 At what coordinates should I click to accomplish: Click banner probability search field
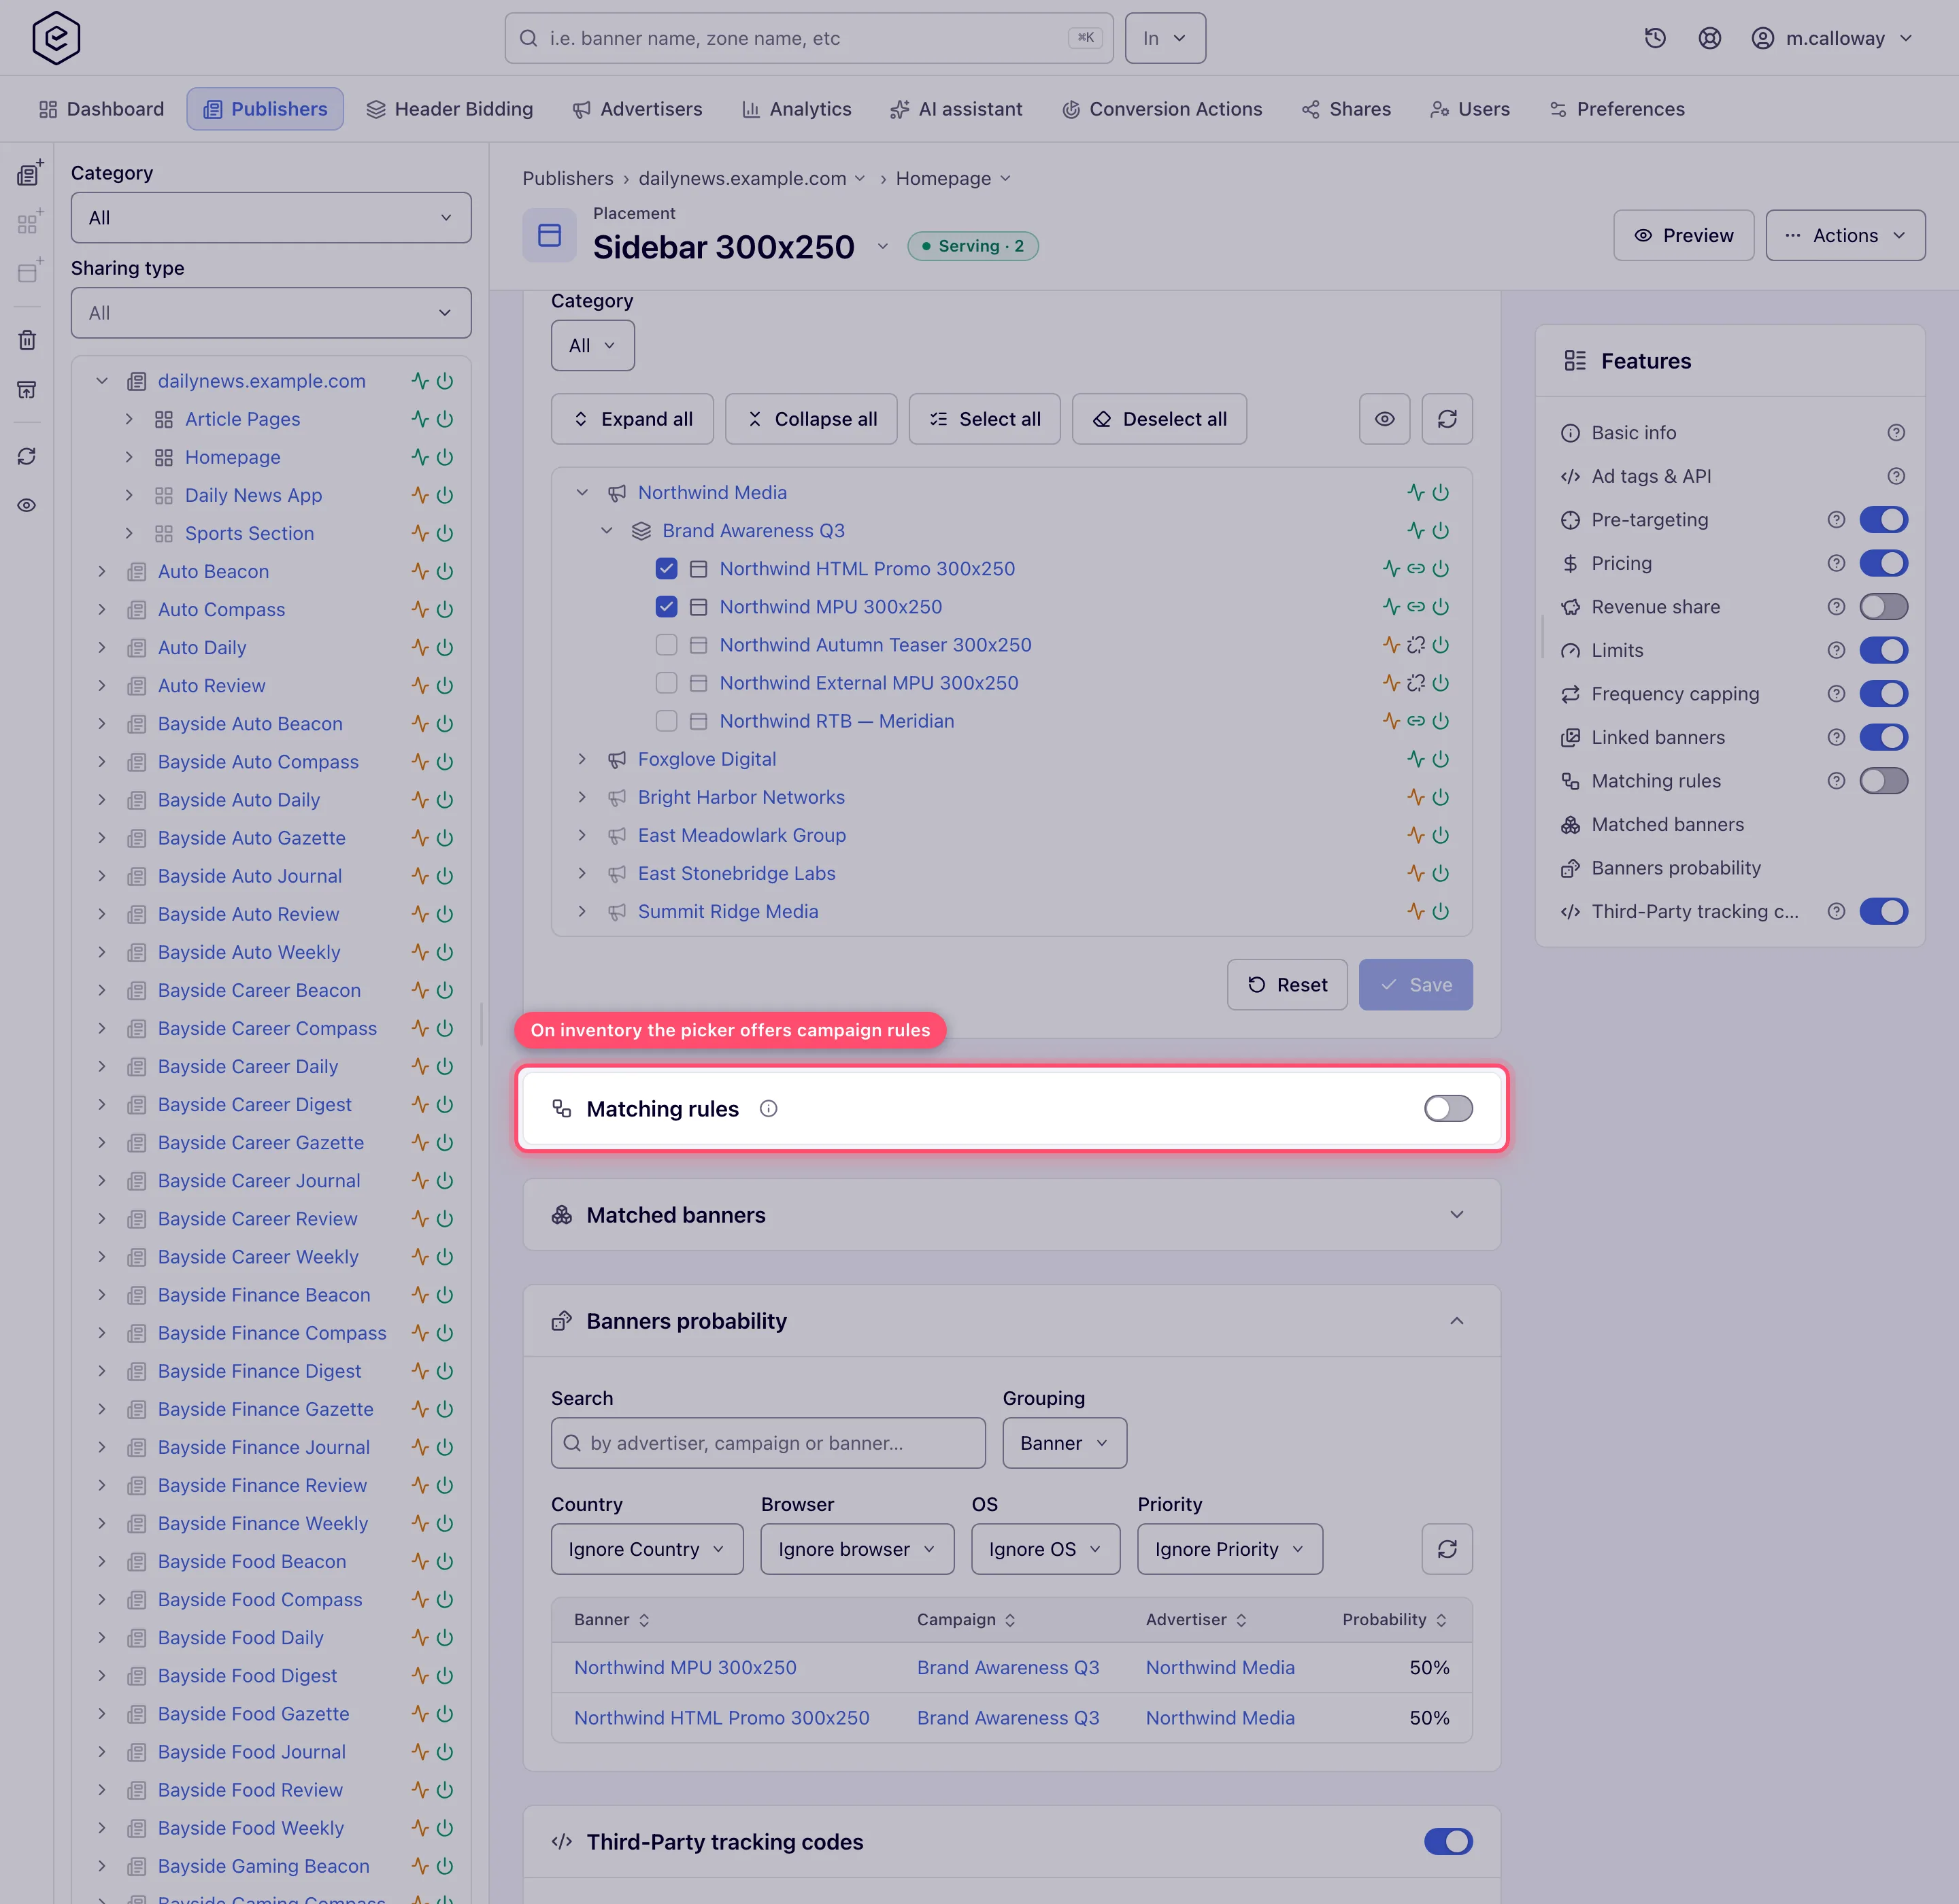point(769,1443)
